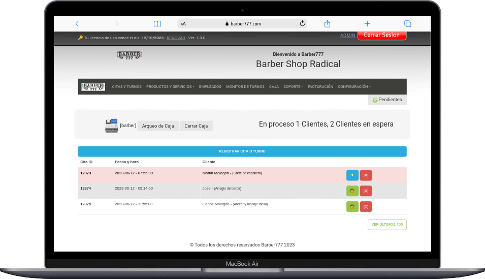Click the Registrar Cita o Turno bar
Image resolution: width=485 pixels, height=279 pixels.
pyautogui.click(x=242, y=151)
